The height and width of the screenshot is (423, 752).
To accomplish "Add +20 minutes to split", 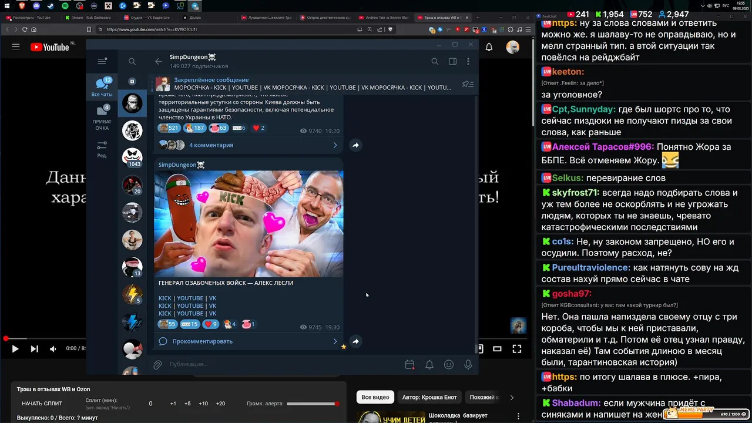I will coord(221,404).
